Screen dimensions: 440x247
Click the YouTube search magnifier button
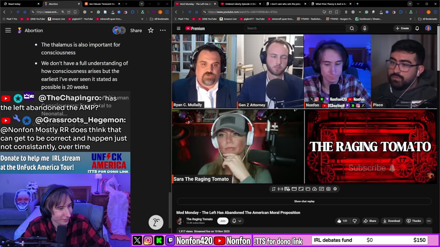(352, 28)
